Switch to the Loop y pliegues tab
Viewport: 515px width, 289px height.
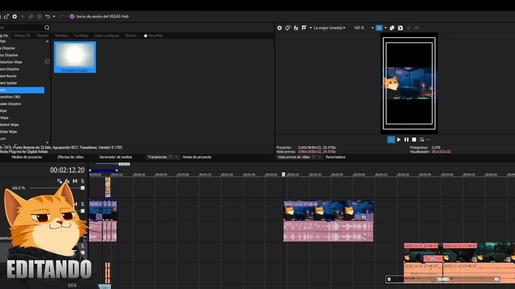107,35
